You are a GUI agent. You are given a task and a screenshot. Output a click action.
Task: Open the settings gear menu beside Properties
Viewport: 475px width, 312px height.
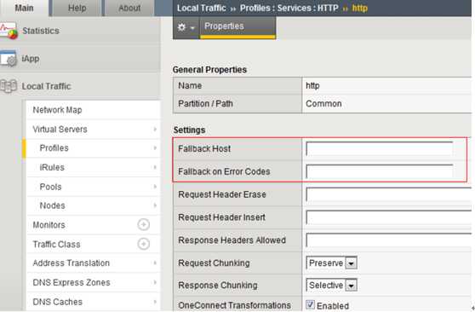(x=186, y=27)
